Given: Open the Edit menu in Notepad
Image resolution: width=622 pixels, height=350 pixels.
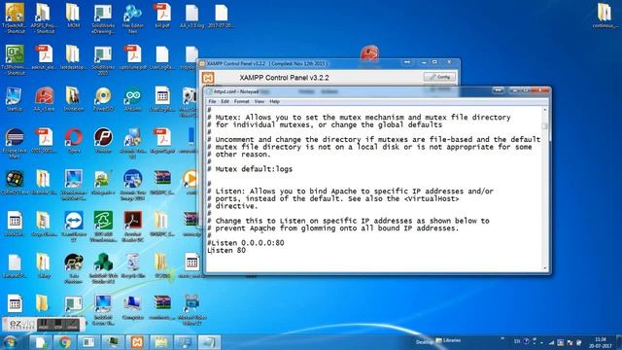Looking at the screenshot, I should (x=225, y=101).
